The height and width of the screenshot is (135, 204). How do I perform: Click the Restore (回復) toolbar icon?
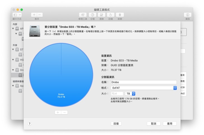tap(111, 15)
